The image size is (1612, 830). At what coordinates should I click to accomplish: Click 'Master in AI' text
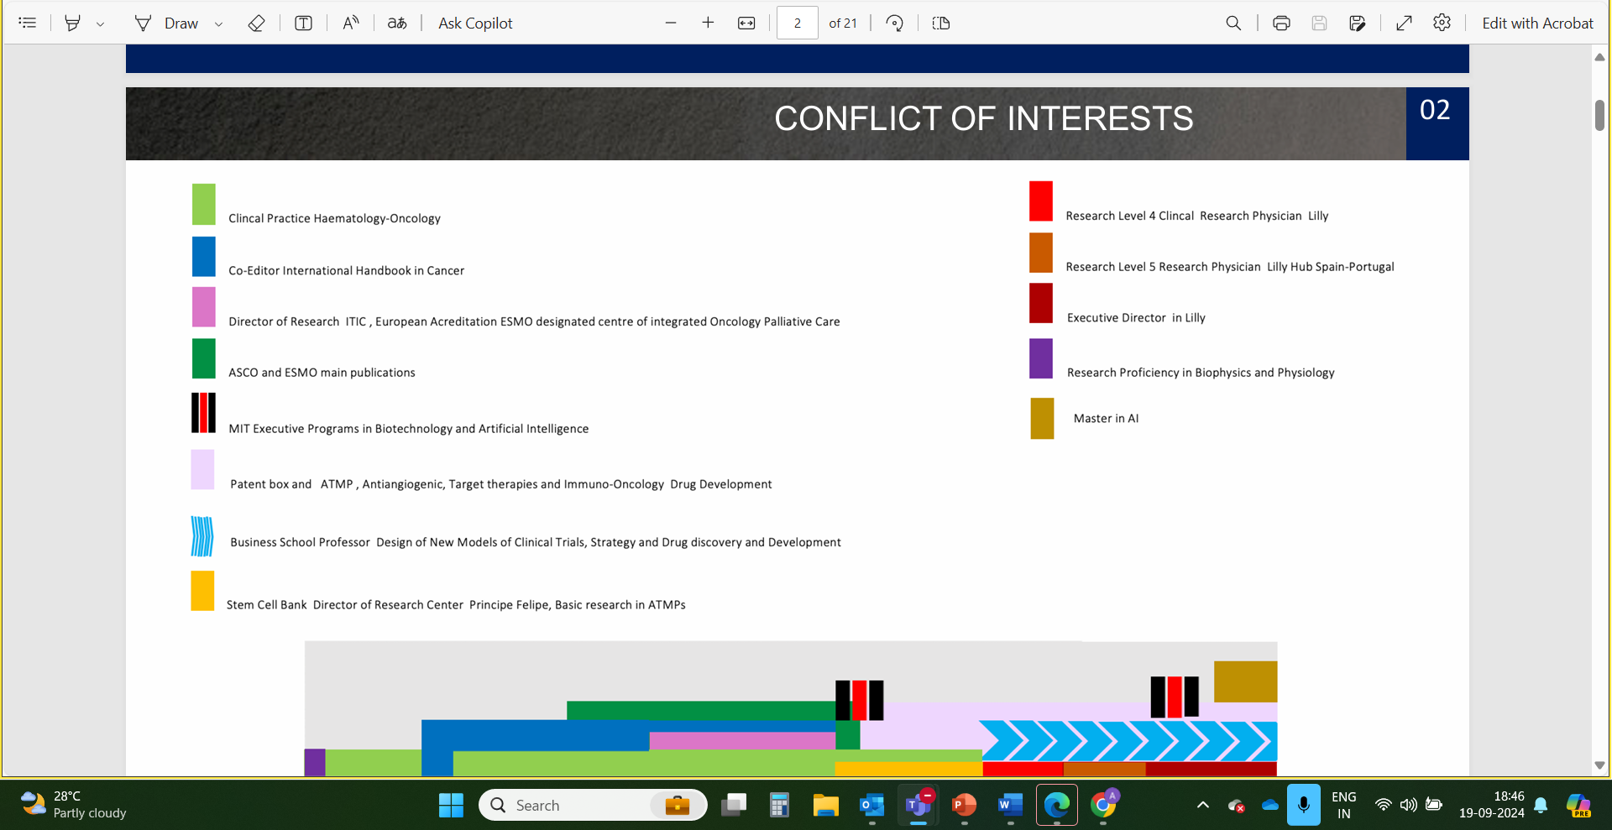coord(1106,418)
